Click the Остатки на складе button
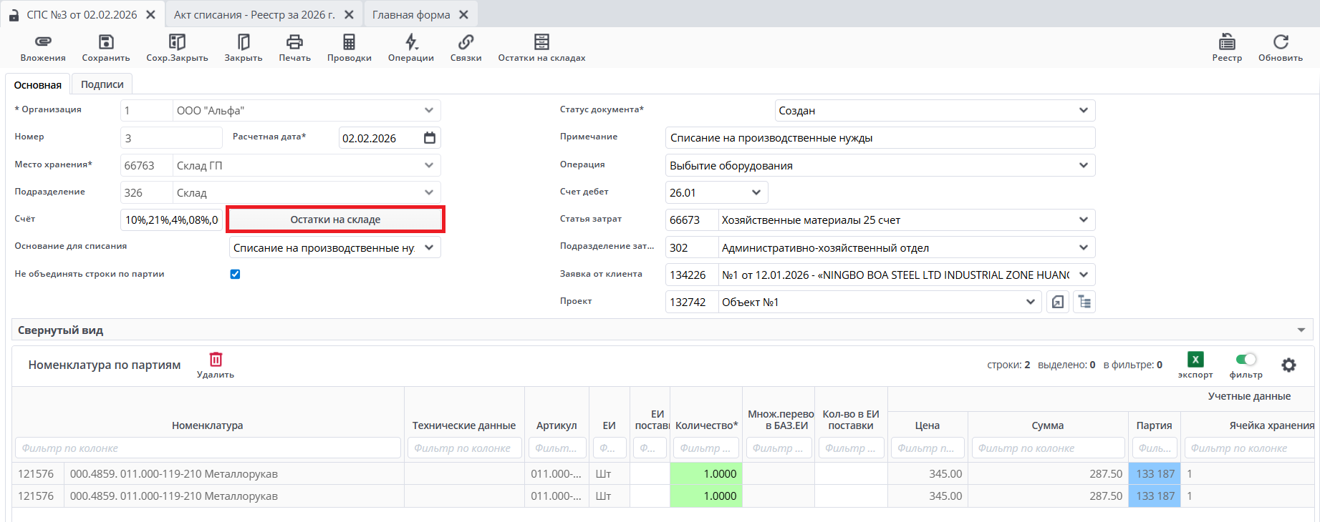The height and width of the screenshot is (522, 1320). coord(335,220)
